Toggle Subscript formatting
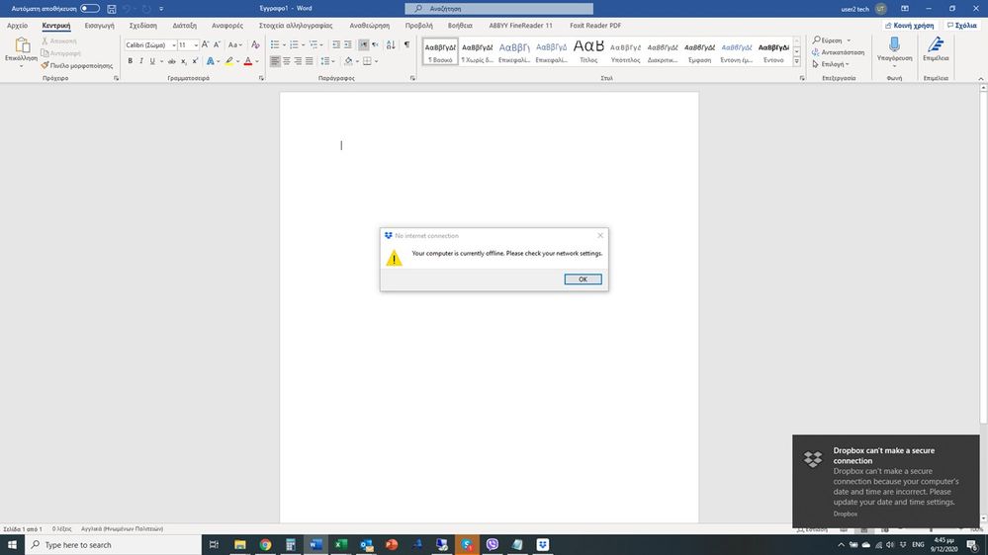The image size is (988, 555). click(183, 61)
